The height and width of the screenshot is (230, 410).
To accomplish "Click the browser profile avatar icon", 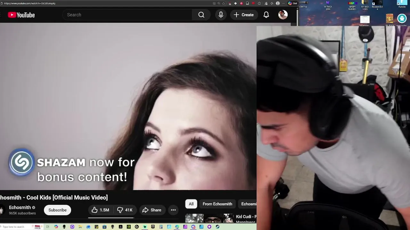I will [278, 3].
